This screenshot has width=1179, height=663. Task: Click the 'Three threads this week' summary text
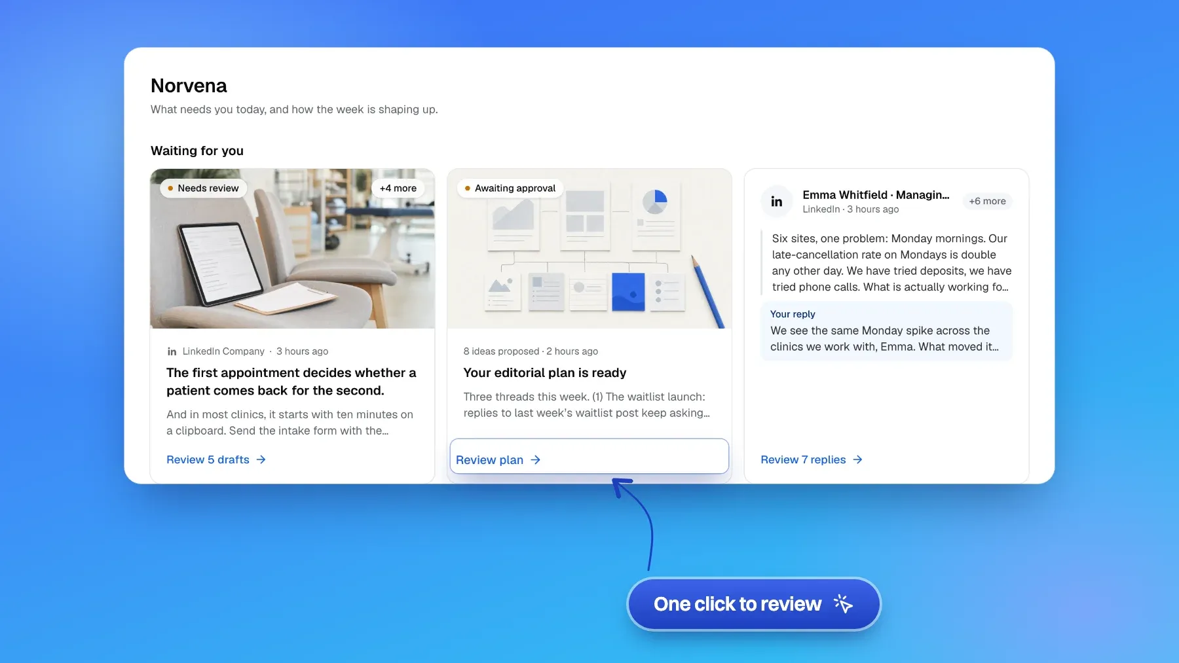[x=586, y=405]
